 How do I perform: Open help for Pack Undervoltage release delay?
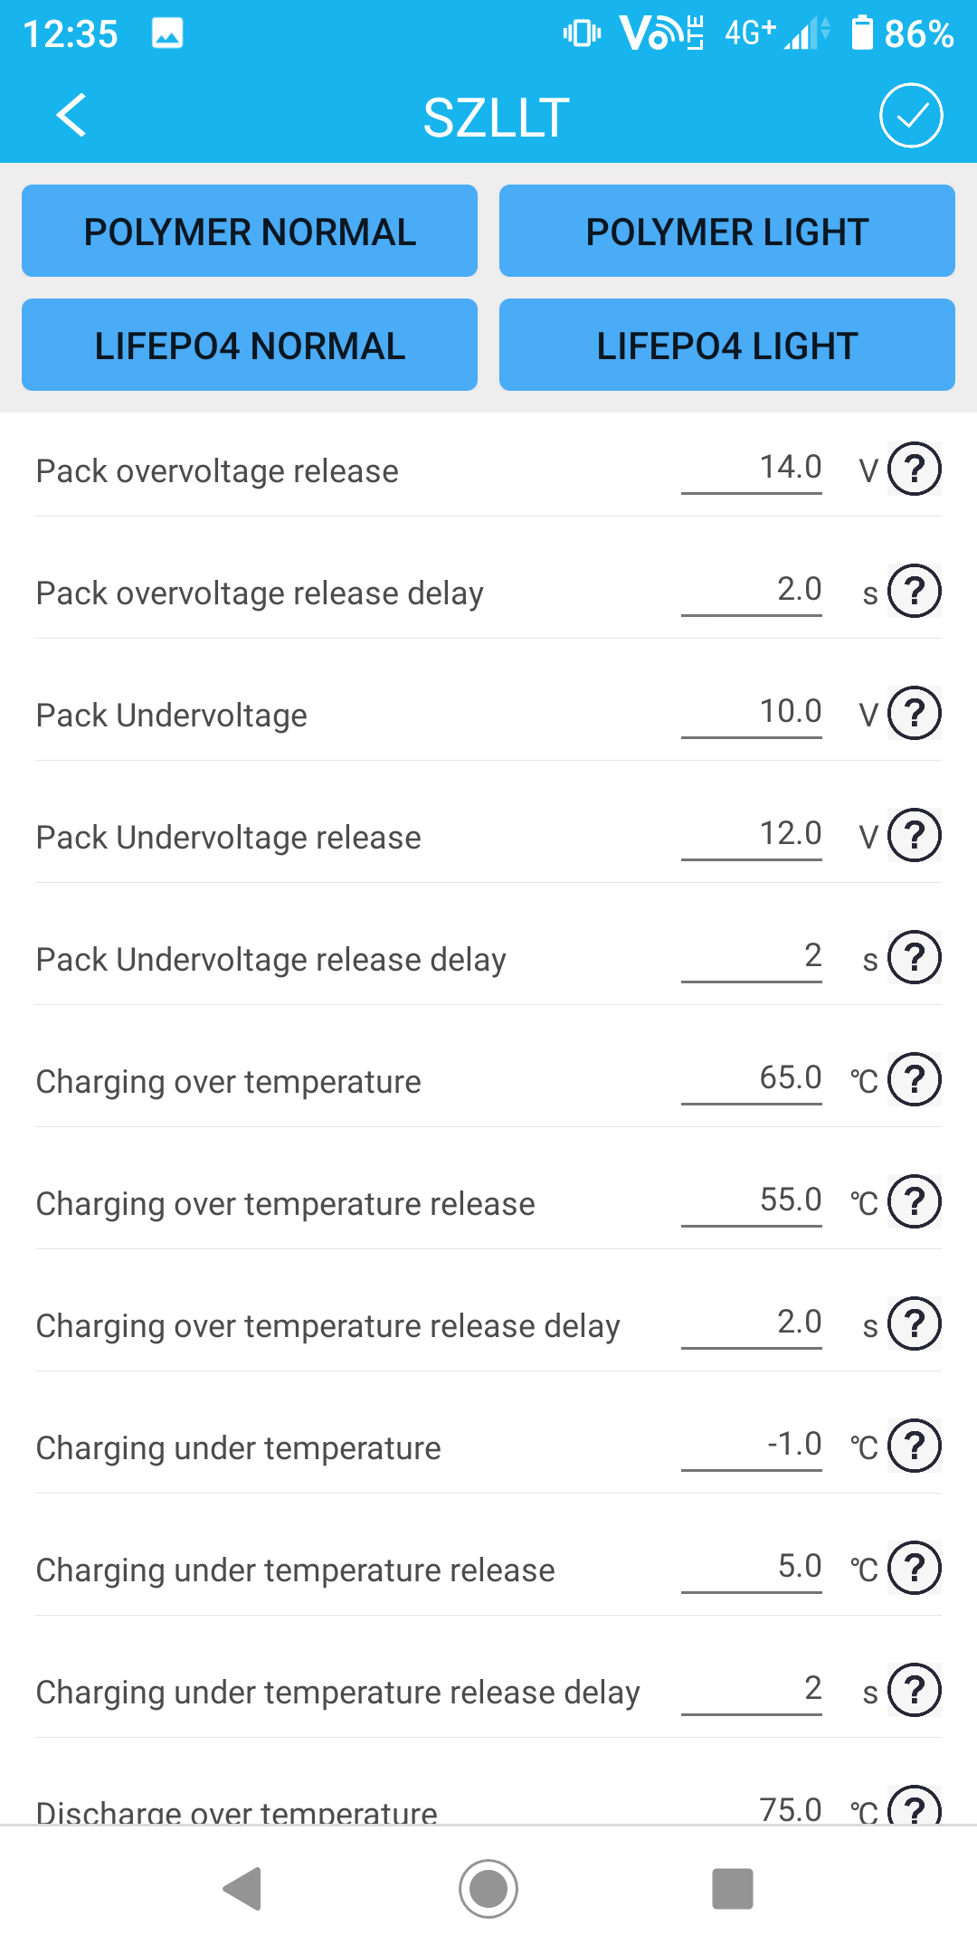coord(915,957)
